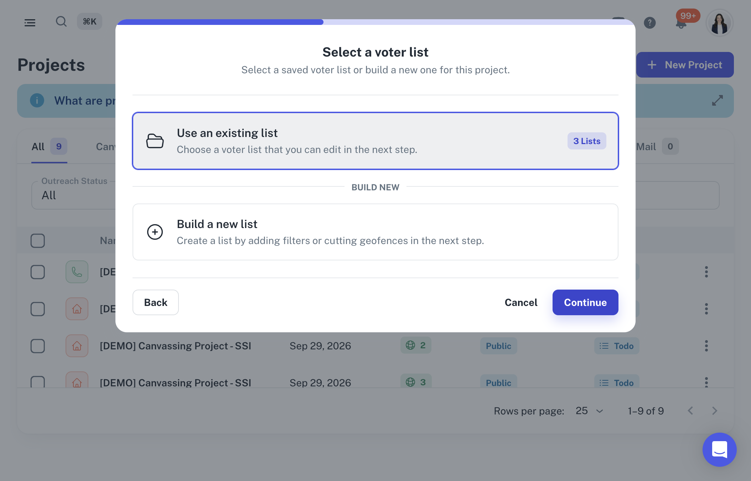Open the chat support widget
751x481 pixels.
[x=719, y=450]
